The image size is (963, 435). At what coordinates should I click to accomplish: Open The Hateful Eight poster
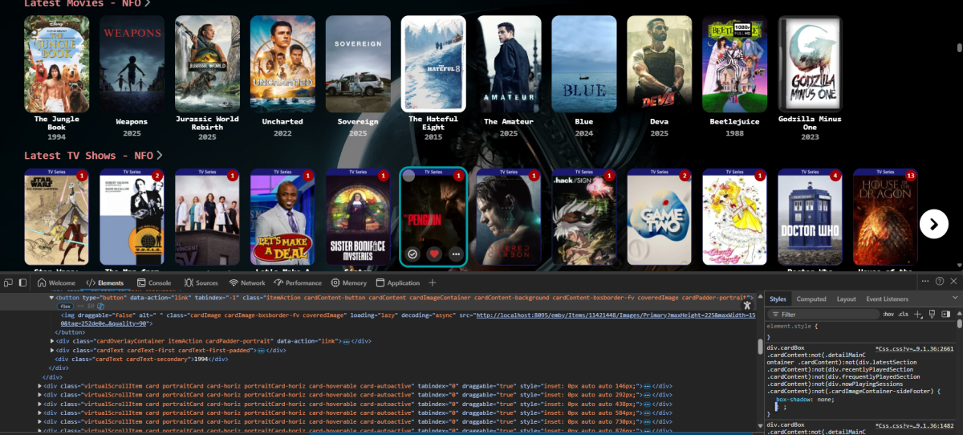point(433,63)
